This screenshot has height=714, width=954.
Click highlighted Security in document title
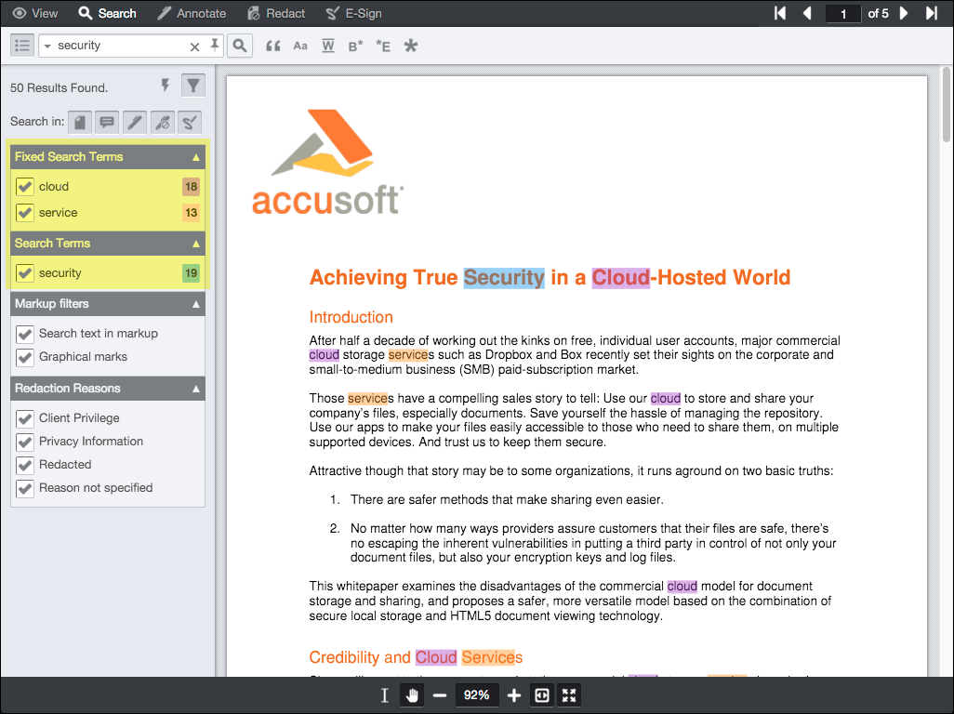click(x=504, y=277)
